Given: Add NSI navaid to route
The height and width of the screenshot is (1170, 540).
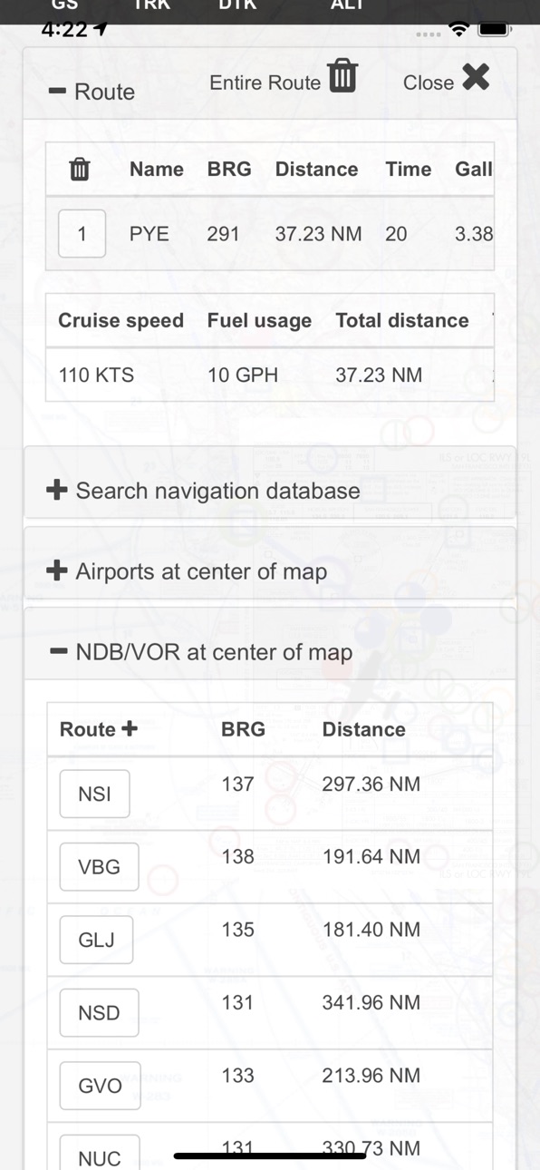Looking at the screenshot, I should point(94,794).
